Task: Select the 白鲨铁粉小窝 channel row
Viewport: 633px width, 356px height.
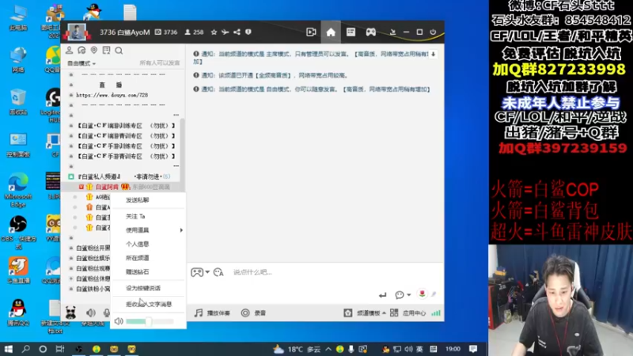Action: click(x=93, y=289)
